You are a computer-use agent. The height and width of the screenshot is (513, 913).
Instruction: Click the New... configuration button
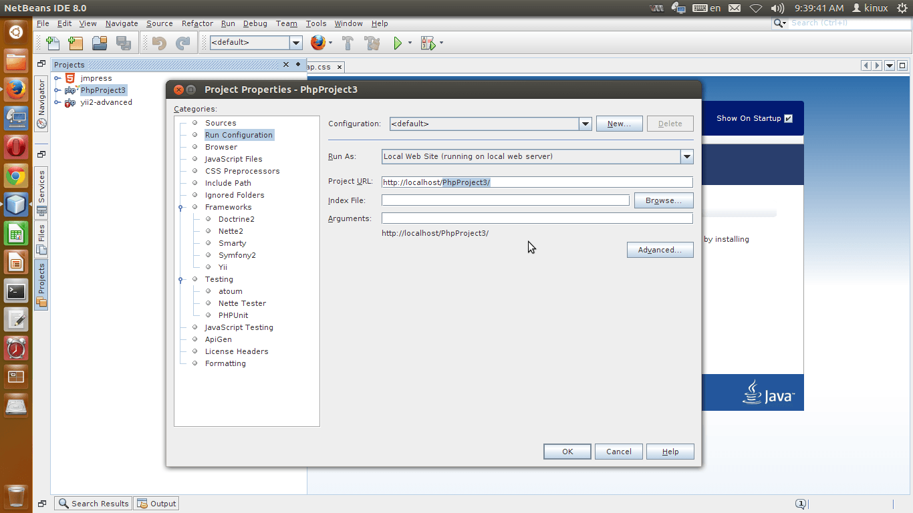[x=620, y=124]
